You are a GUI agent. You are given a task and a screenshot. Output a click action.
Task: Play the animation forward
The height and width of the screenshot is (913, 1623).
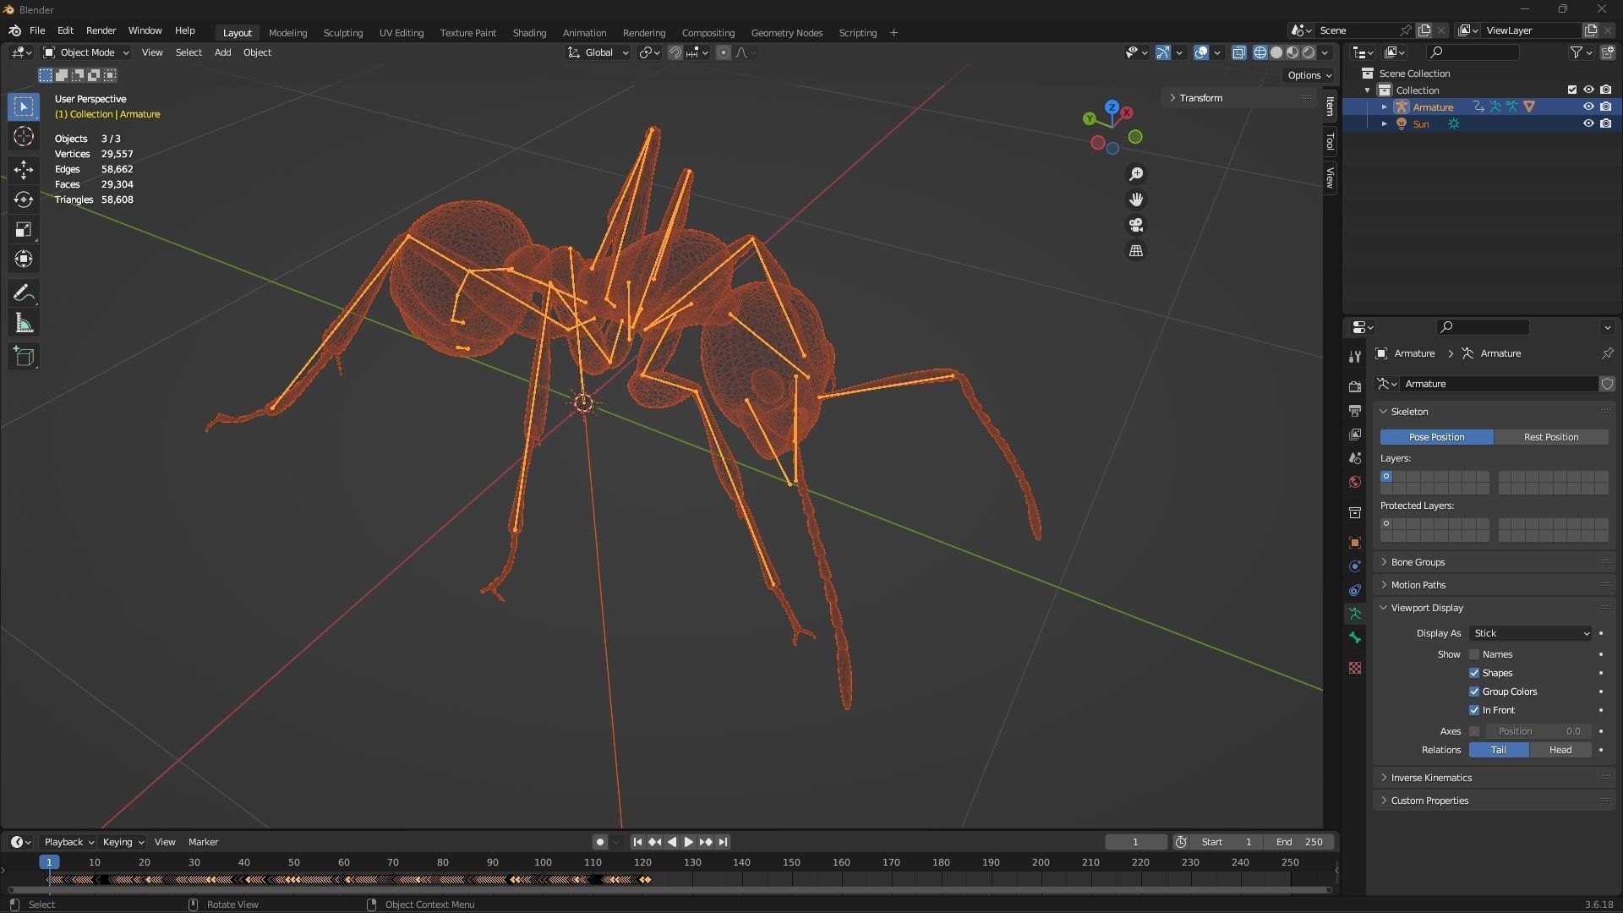(x=688, y=842)
